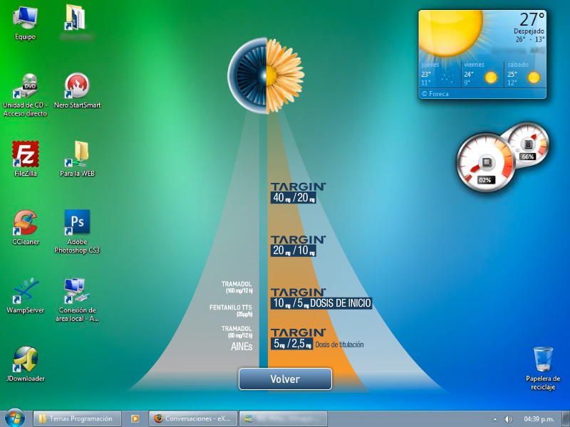Select Targin 10 mg/5 mg Dosis de Inicio
The height and width of the screenshot is (427, 570).
point(321,299)
